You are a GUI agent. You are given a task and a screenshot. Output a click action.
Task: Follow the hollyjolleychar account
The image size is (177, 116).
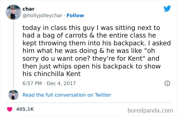tap(75, 16)
